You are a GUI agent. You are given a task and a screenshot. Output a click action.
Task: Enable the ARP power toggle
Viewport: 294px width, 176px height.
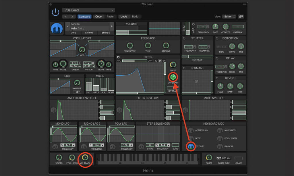(x=193, y=24)
